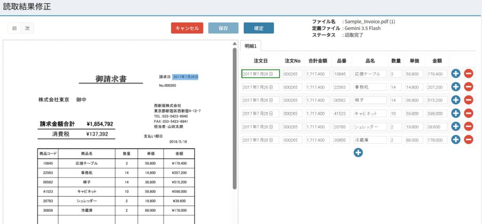Append new row with bottom plus icon
The width and height of the screenshot is (482, 224).
pyautogui.click(x=358, y=152)
